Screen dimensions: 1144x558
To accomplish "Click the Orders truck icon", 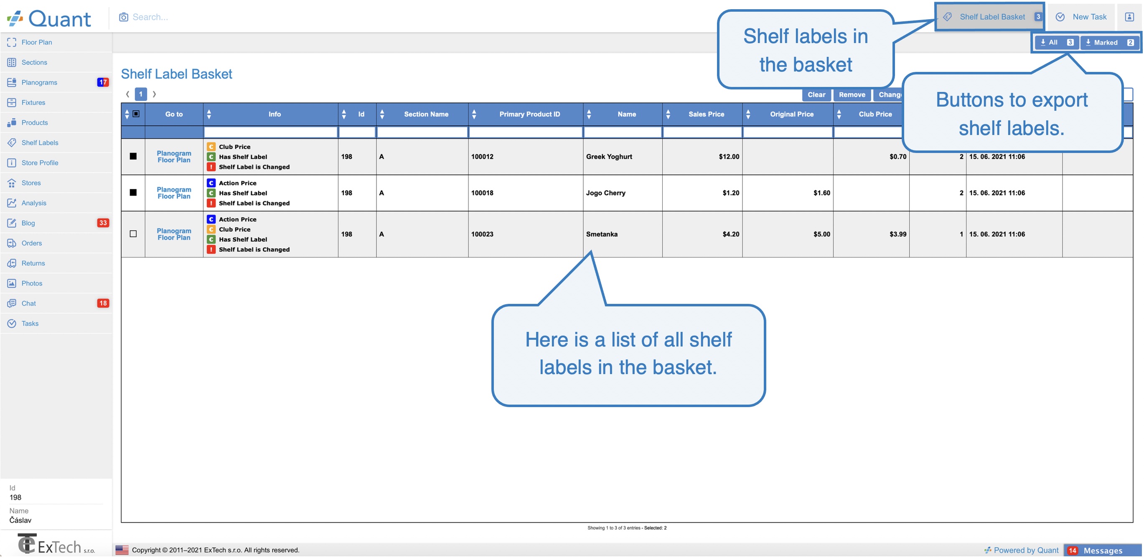I will 12,243.
